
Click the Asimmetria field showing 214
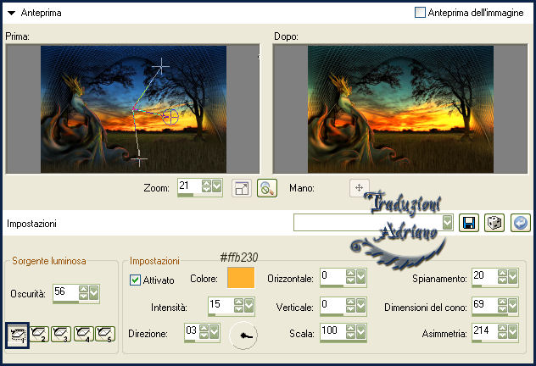[x=485, y=331]
